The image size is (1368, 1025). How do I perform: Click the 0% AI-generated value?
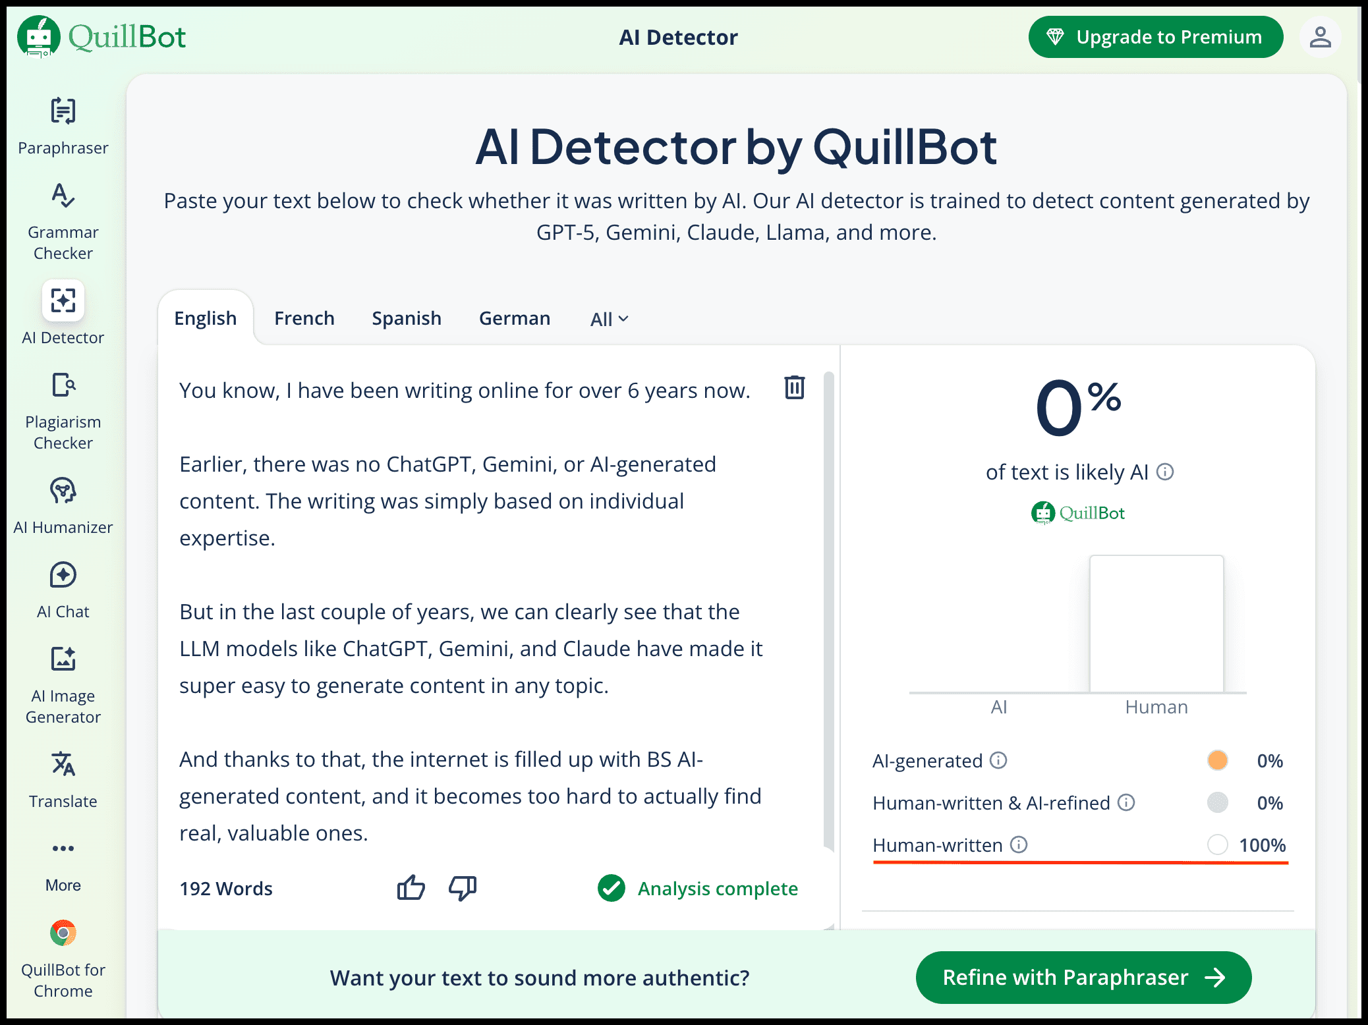(x=1270, y=761)
